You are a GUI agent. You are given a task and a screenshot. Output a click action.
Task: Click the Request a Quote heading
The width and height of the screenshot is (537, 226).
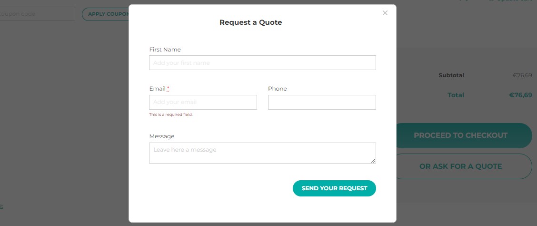click(250, 22)
